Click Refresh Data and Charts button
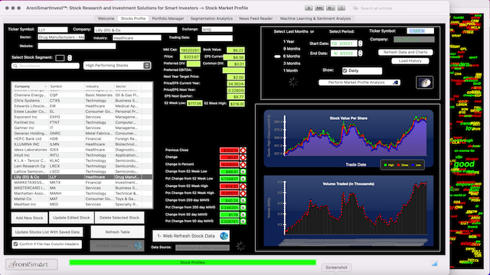Viewport: 490px width, 275px height. [405, 52]
